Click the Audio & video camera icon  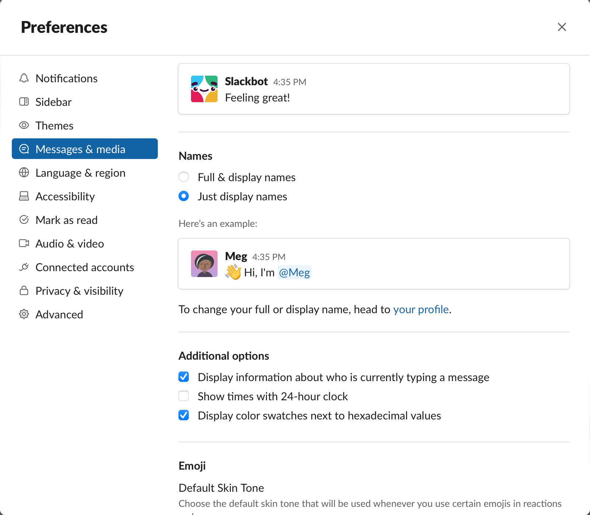tap(24, 243)
